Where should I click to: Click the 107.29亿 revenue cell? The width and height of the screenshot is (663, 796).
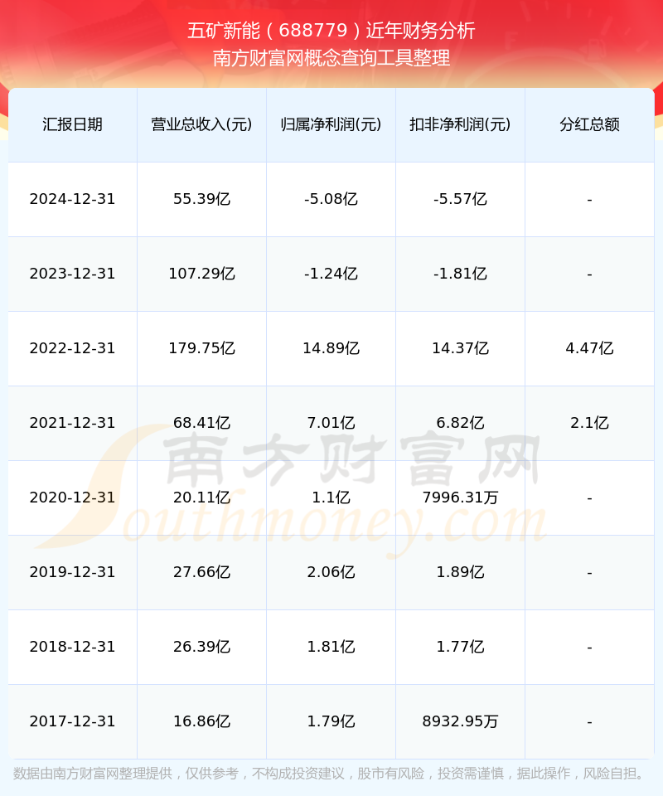click(x=202, y=274)
